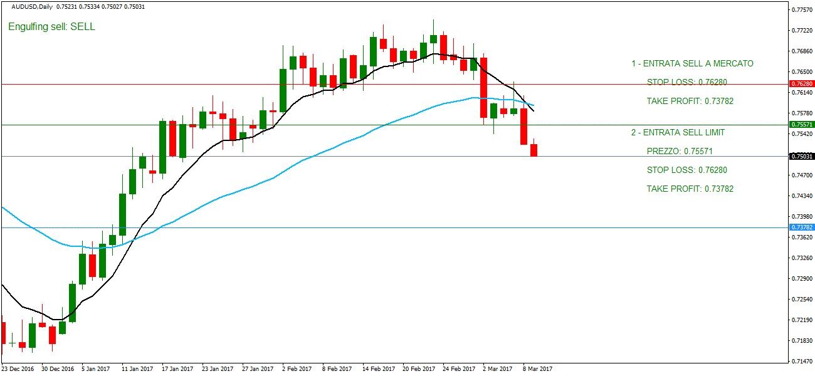The width and height of the screenshot is (815, 376).
Task: Click the '2 Feb 2017' date on the time axis
Action: pyautogui.click(x=297, y=369)
